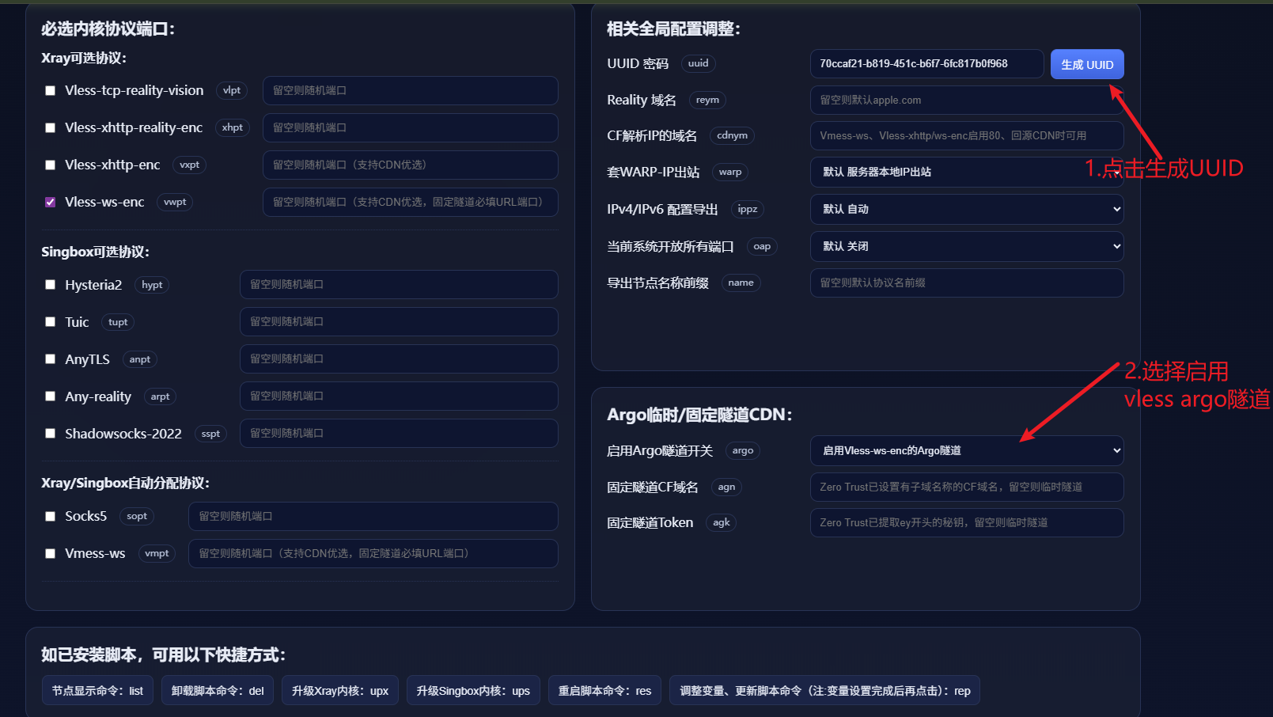Image resolution: width=1273 pixels, height=717 pixels.
Task: Open the 当前系统开放所有端口 dropdown
Action: 966,247
